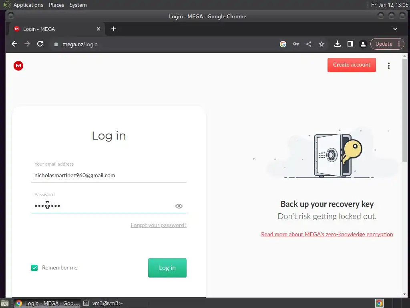Click the Applications menu logo icon

tap(6, 5)
